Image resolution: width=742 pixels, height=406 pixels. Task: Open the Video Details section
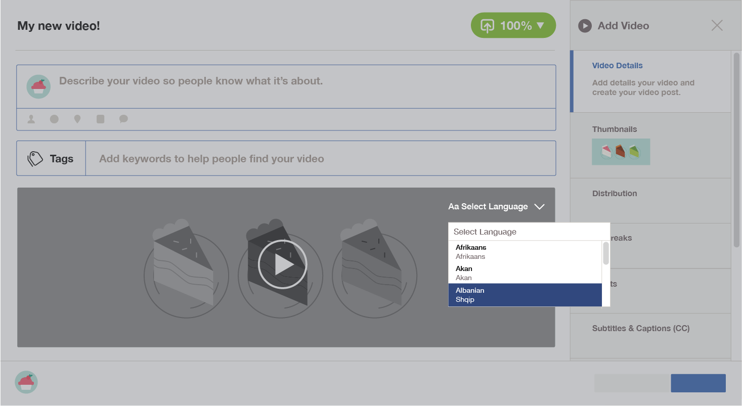(618, 66)
